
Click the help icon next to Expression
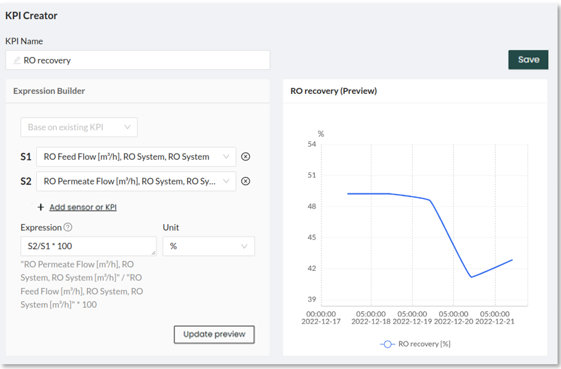click(68, 228)
